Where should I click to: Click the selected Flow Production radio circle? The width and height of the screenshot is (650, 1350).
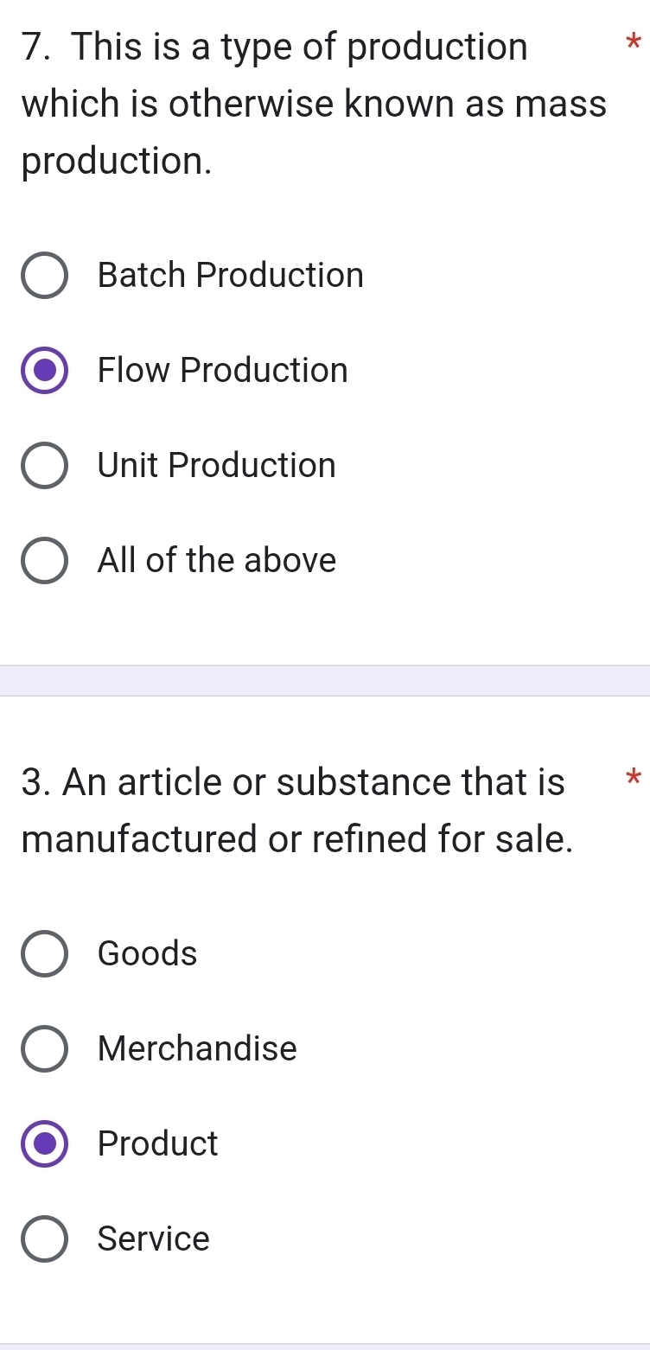click(x=45, y=372)
